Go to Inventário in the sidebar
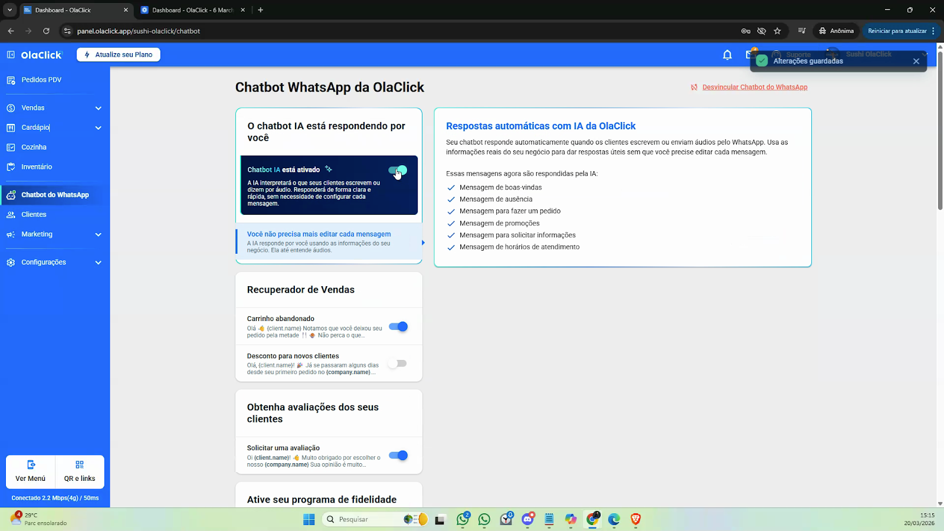This screenshot has width=944, height=531. 37,167
